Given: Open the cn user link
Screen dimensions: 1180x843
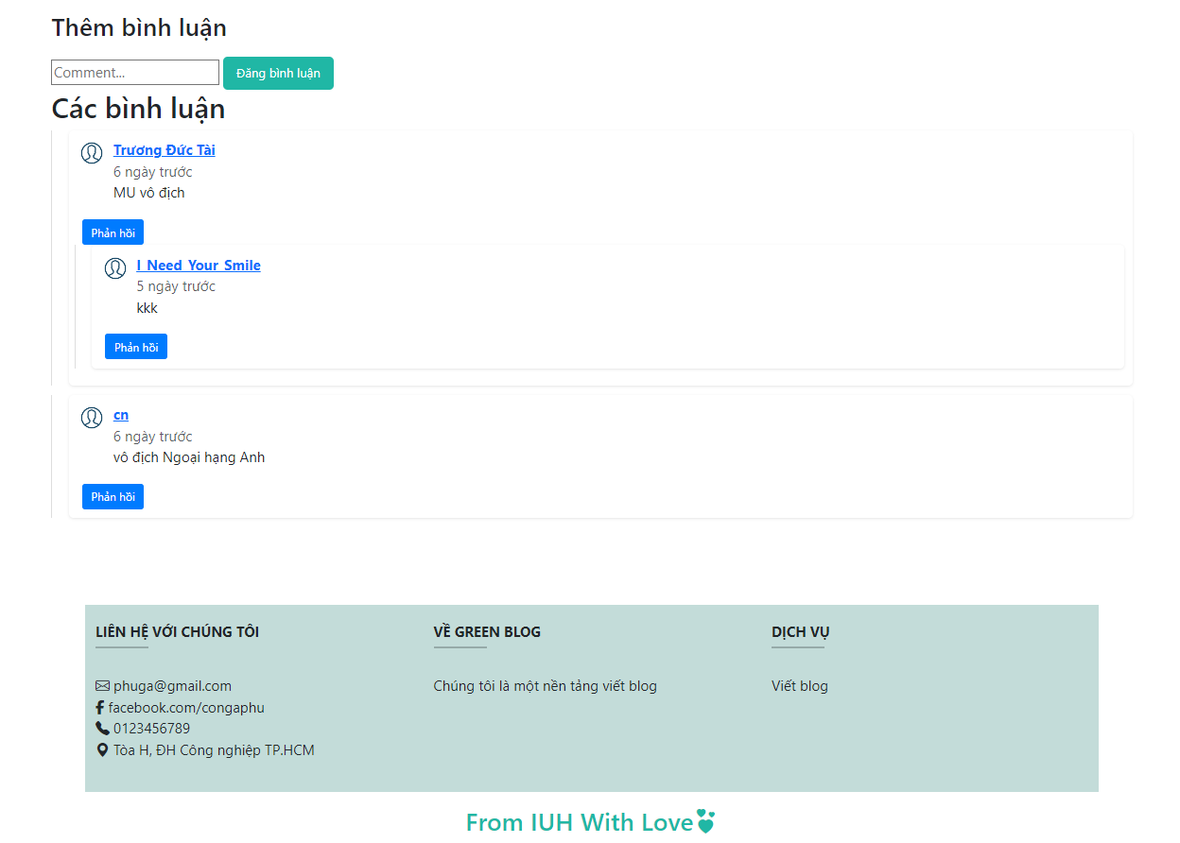Looking at the screenshot, I should coord(121,415).
